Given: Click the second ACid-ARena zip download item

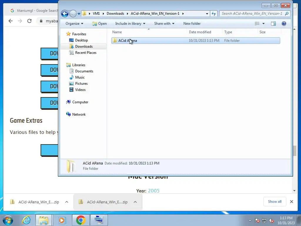Looking at the screenshot, I should click(103, 202).
